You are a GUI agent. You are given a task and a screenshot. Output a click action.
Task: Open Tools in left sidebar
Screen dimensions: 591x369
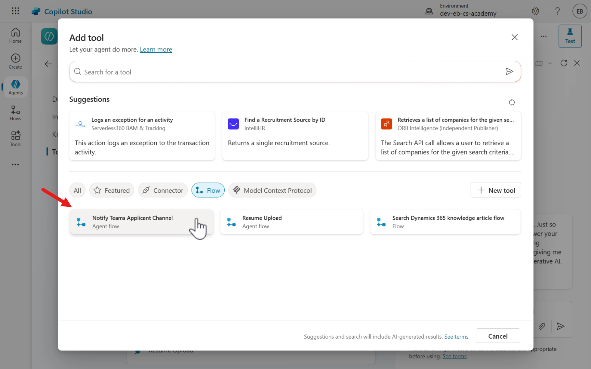[x=15, y=139]
